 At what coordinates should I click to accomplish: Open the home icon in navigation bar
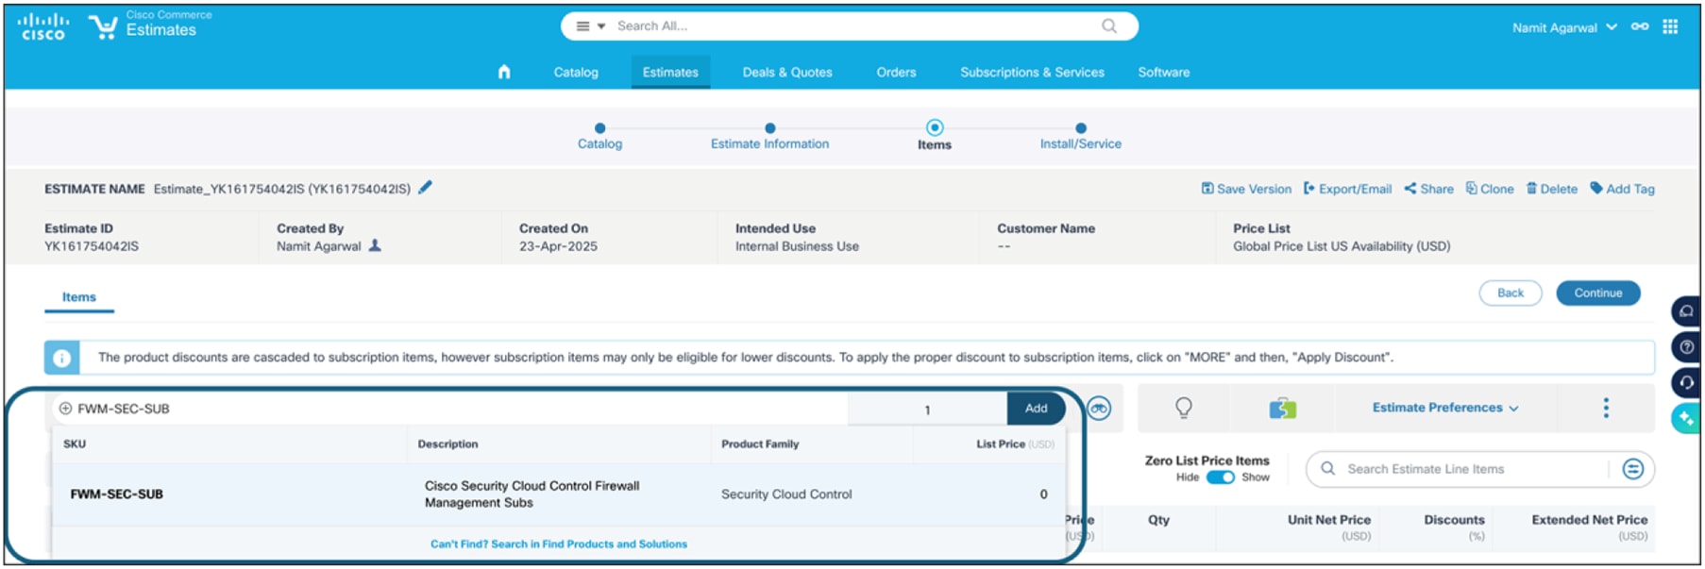click(x=504, y=72)
